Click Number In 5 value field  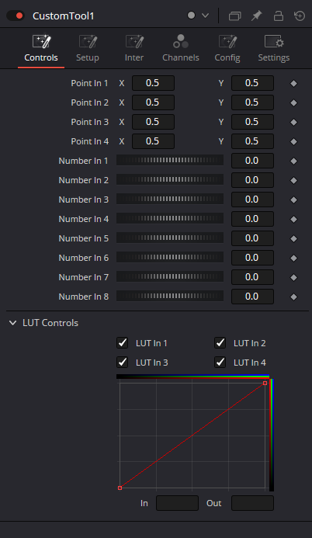pos(253,238)
